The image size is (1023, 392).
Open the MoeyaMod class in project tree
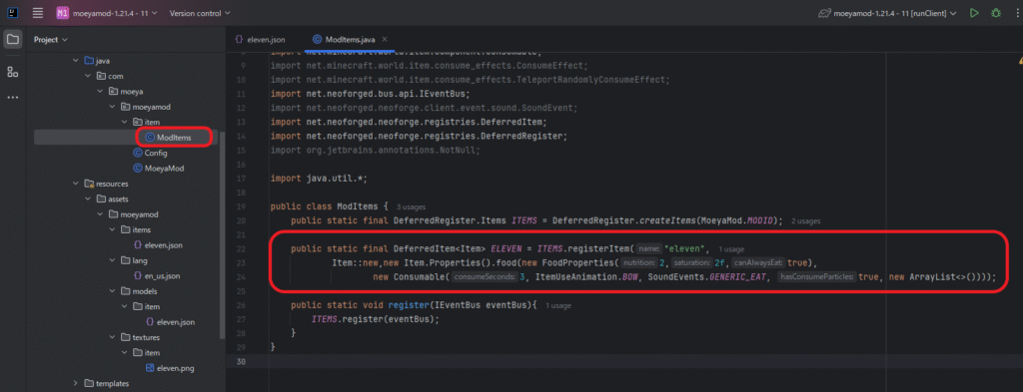point(159,168)
